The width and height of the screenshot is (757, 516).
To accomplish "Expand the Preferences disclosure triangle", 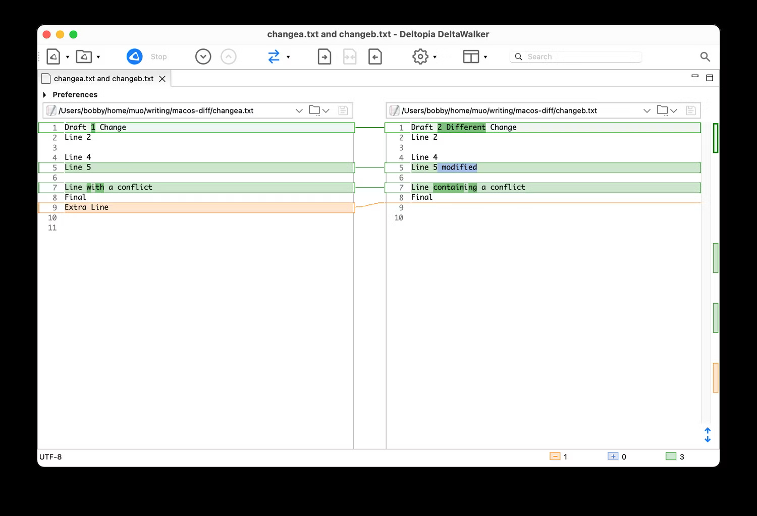I will [x=44, y=94].
